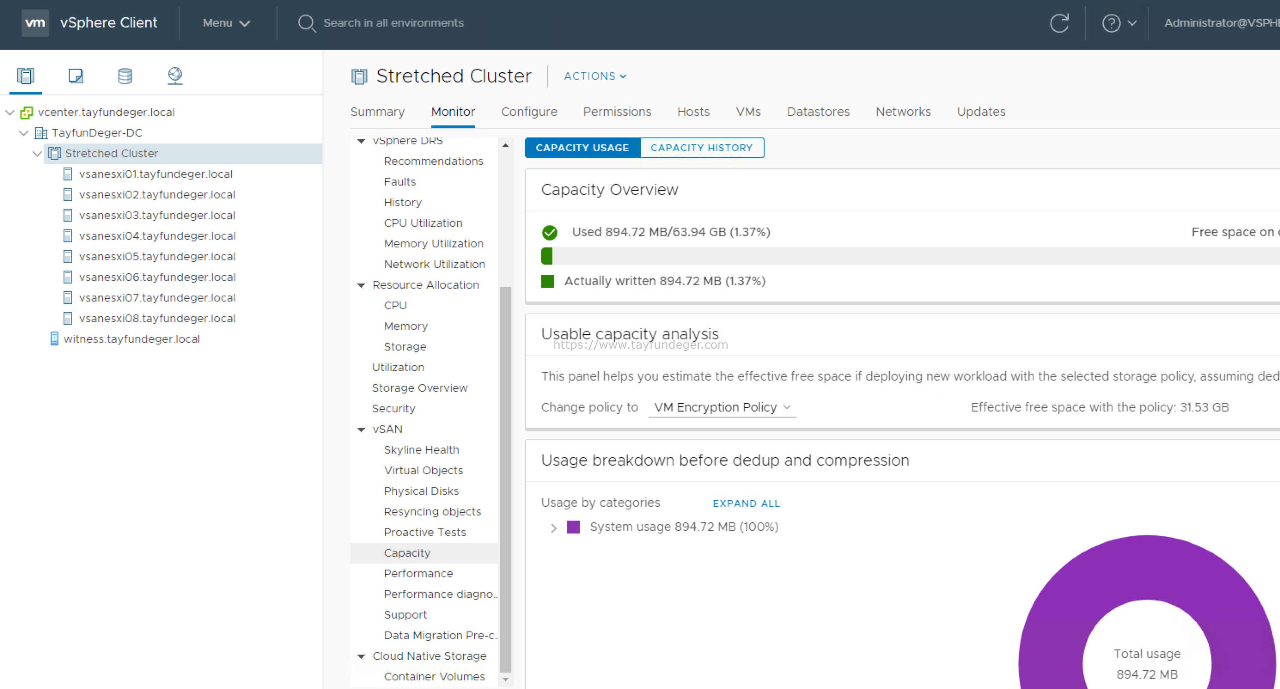Open vSAN Performance page

[418, 574]
